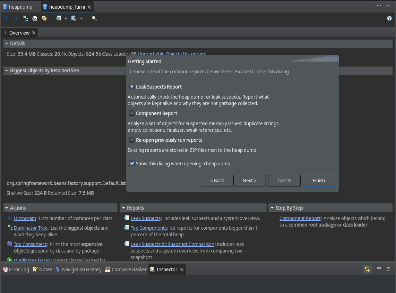
Task: Collapse the Details section
Action: pos(7,44)
